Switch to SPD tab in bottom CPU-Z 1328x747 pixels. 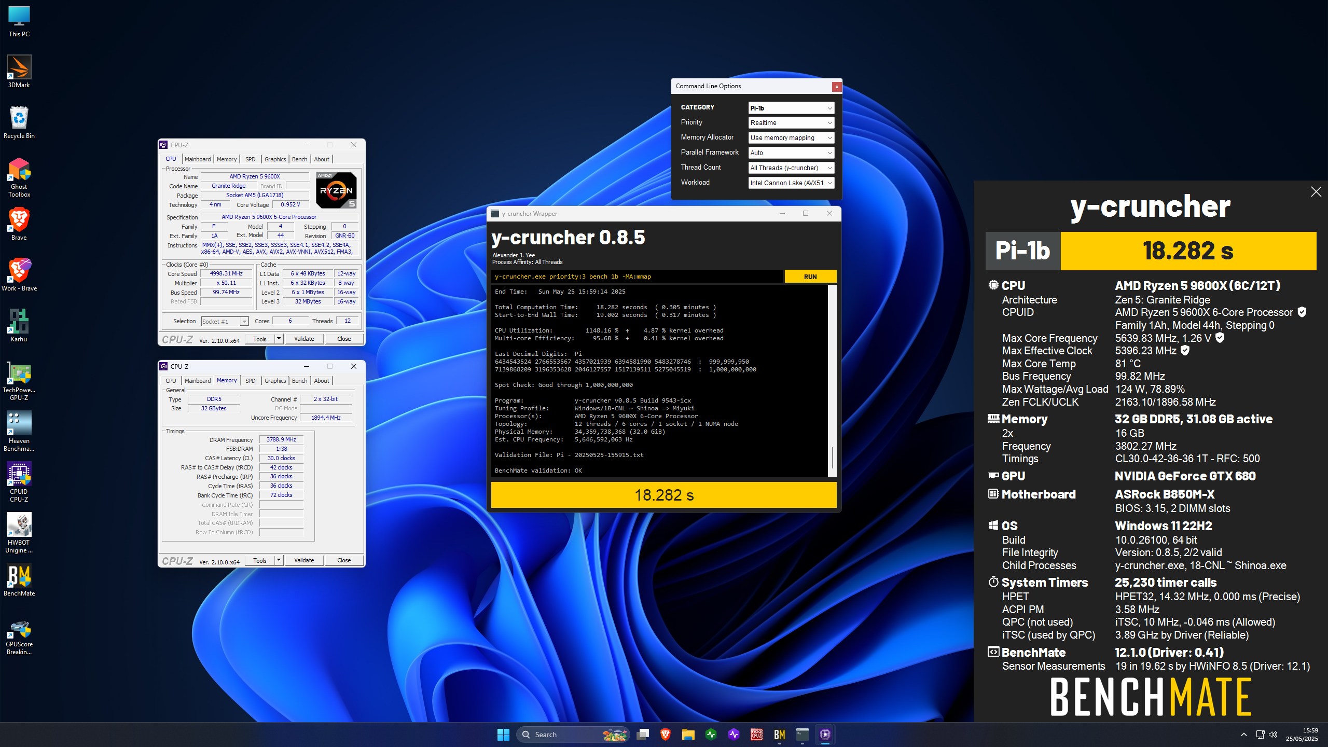[x=251, y=381]
